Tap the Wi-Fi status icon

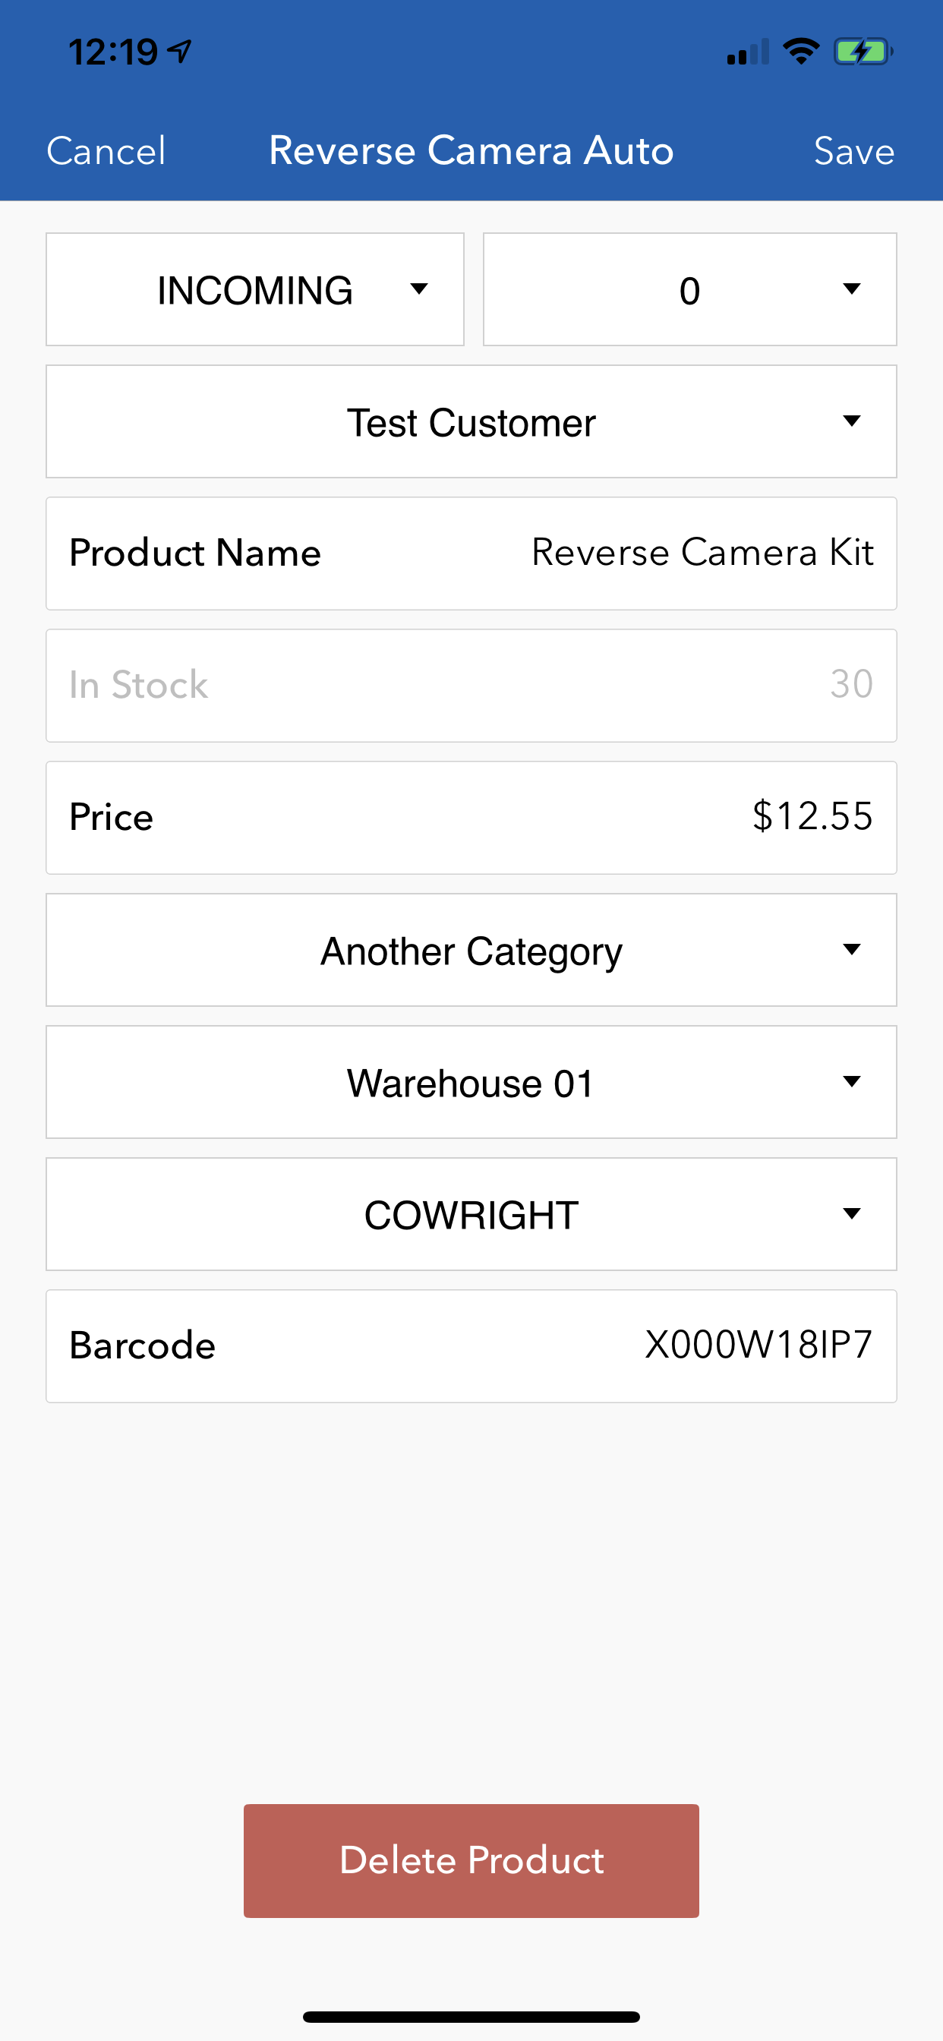click(800, 52)
